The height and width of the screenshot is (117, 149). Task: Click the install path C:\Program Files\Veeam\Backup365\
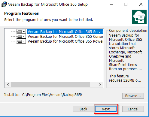pyautogui.click(x=52, y=95)
